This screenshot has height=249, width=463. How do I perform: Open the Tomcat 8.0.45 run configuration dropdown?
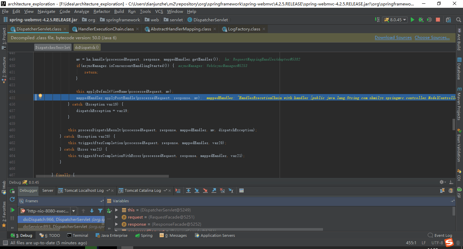(x=405, y=20)
